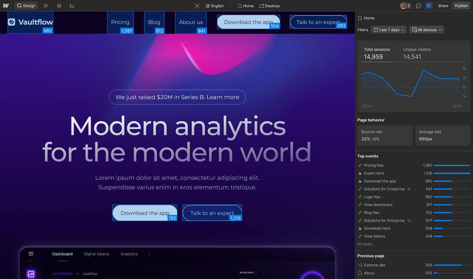The image size is (473, 279).
Task: Switch to the Dashboard tab in preview
Action: point(62,254)
